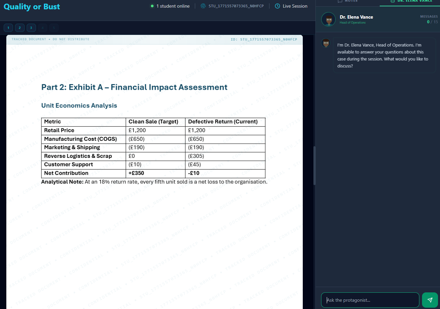Focus the 'Ask the protagonist...' input field
440x309 pixels.
(370, 300)
